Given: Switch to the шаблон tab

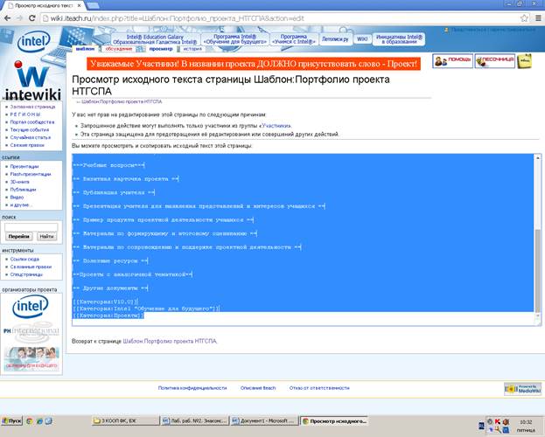Looking at the screenshot, I should [x=85, y=49].
